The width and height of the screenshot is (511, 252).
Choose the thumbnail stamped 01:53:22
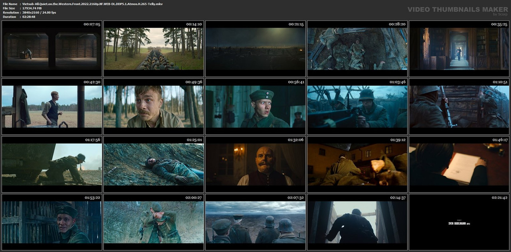52,222
